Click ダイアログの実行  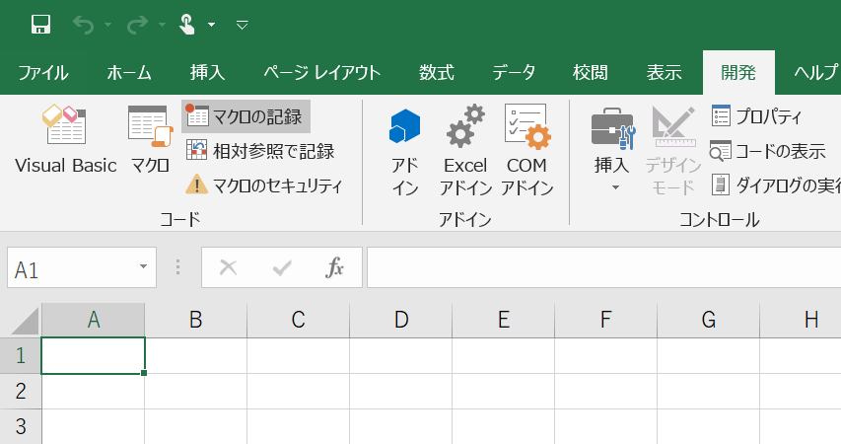point(776,185)
